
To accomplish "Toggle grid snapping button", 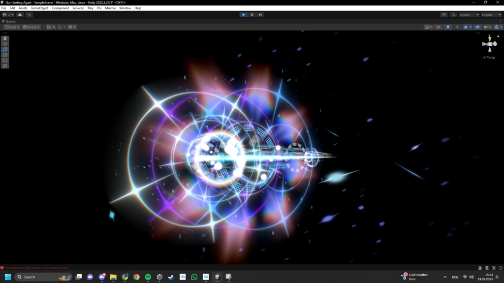I will pyautogui.click(x=60, y=27).
